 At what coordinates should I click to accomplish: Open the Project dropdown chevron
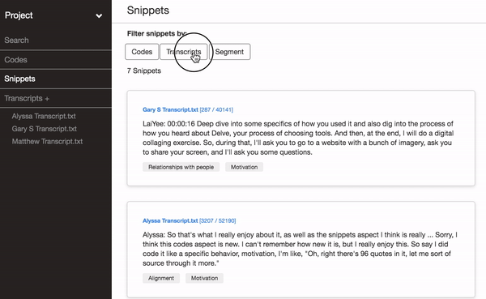pos(99,16)
